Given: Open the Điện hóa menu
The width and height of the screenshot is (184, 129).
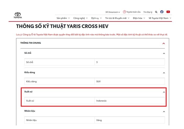Looking at the screenshot, I should [x=139, y=18].
